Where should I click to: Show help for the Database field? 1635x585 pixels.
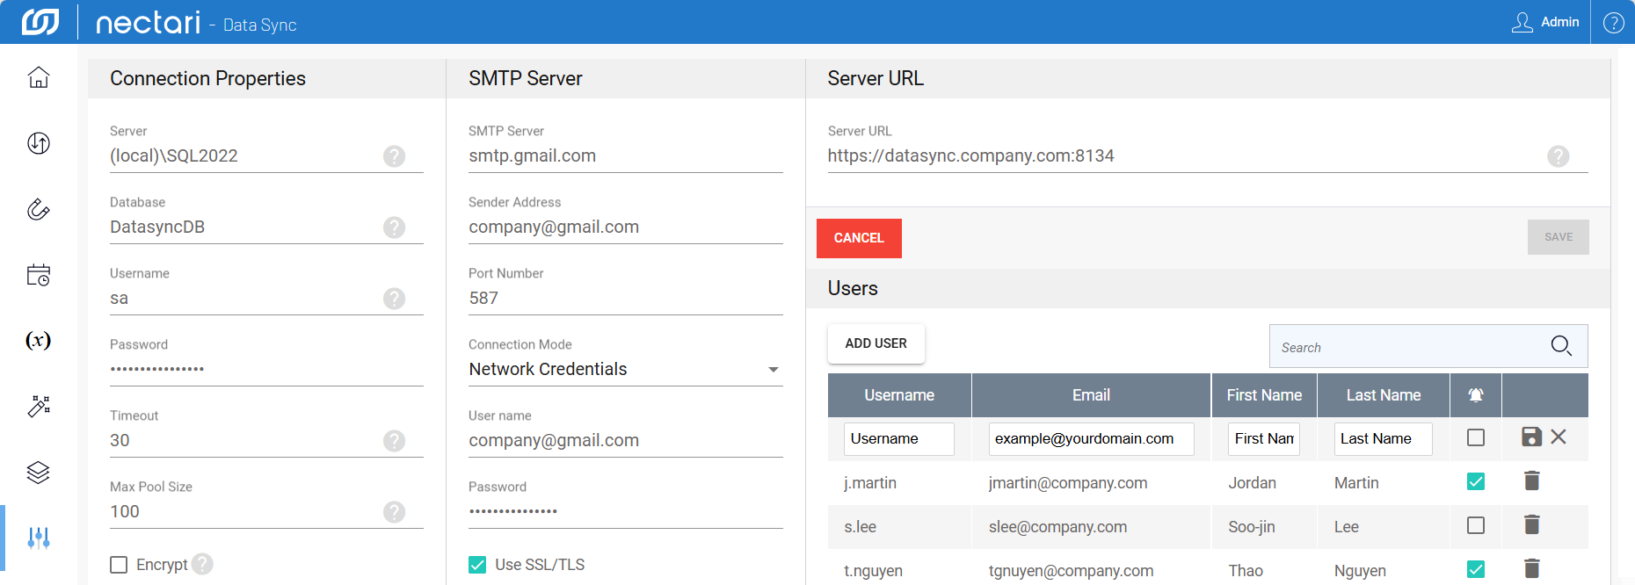point(395,227)
